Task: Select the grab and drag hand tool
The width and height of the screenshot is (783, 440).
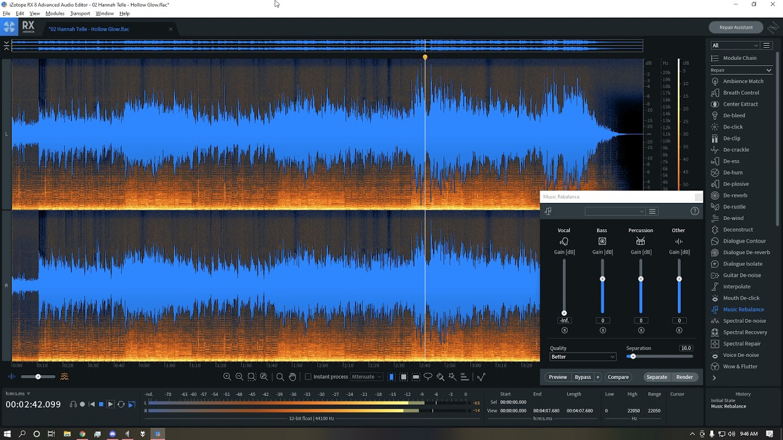Action: coord(292,377)
